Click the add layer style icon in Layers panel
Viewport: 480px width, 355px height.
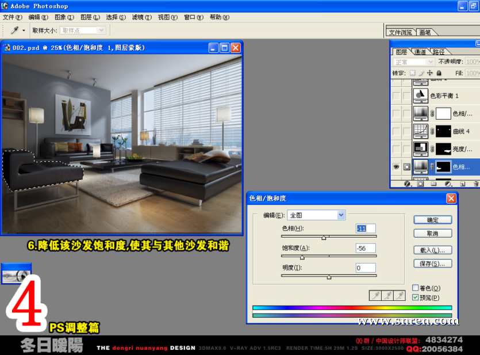click(x=407, y=184)
